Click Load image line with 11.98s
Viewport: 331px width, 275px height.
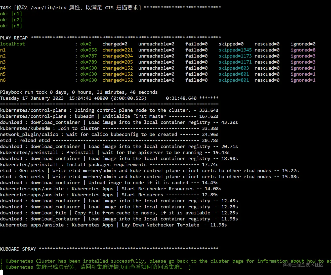(119, 219)
